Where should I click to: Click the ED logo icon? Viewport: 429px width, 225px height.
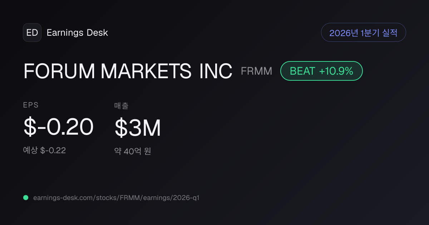point(32,32)
